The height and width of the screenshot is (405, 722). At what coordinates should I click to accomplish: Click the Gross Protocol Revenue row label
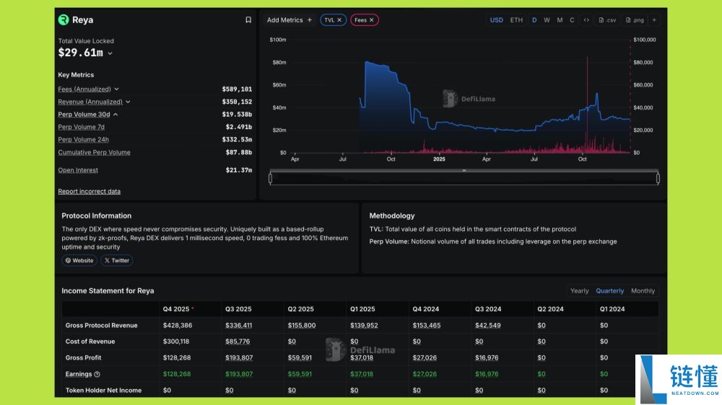tap(101, 325)
